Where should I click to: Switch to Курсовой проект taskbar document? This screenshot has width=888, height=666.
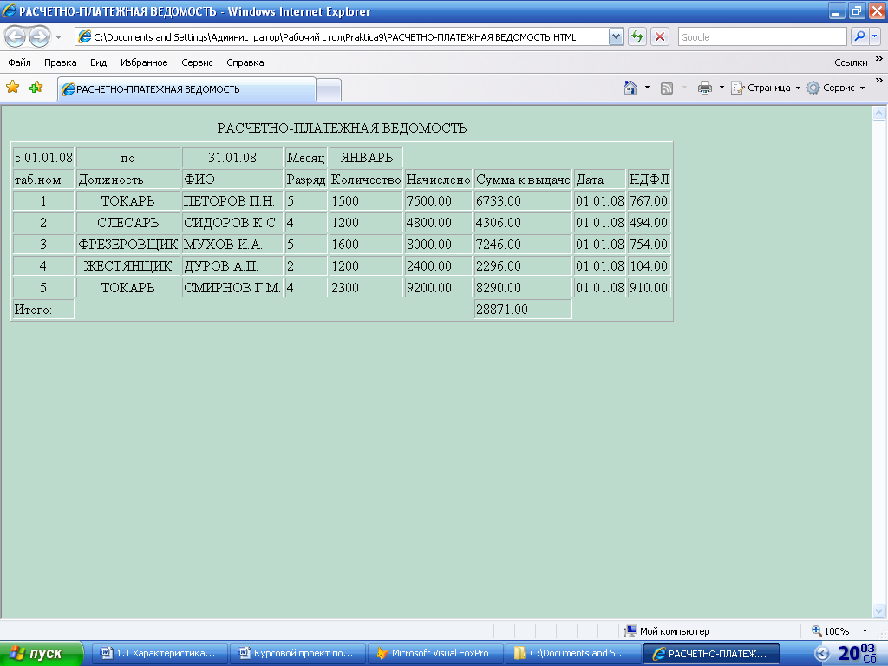[297, 654]
